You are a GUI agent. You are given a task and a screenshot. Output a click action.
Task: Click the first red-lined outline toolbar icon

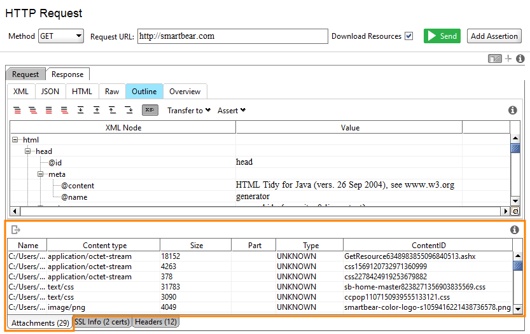pos(17,110)
